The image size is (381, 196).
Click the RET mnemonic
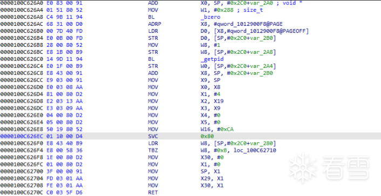click(153, 192)
